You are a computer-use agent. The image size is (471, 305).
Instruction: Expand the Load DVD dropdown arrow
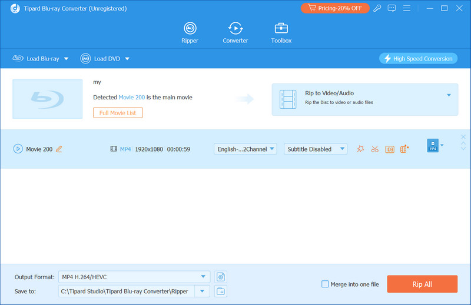[127, 59]
